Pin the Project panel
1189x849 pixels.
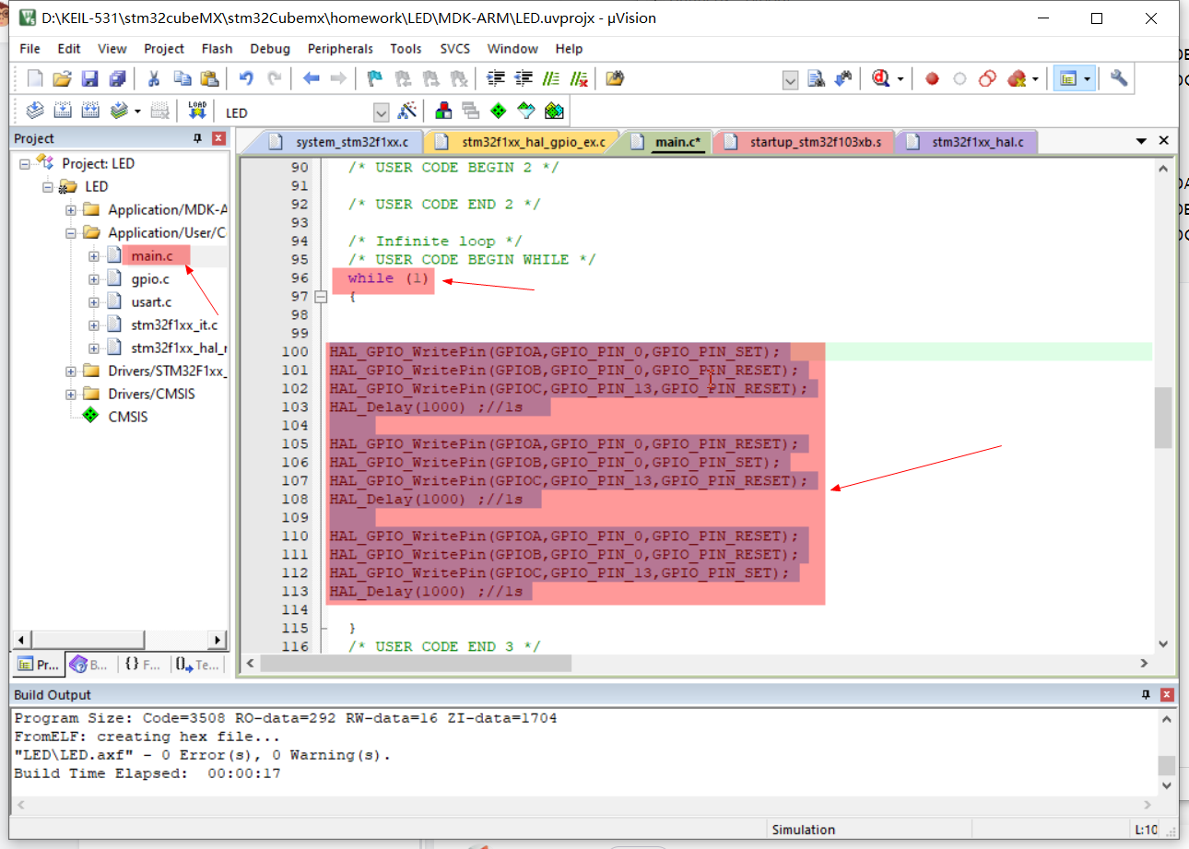click(x=197, y=138)
